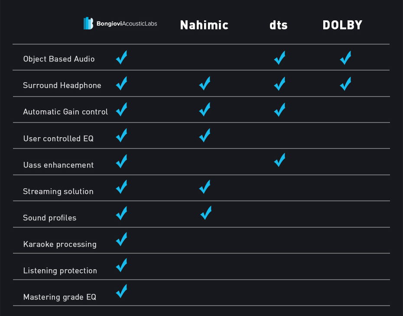This screenshot has height=316, width=403.
Task: Select the Nahimic column header
Action: [204, 25]
